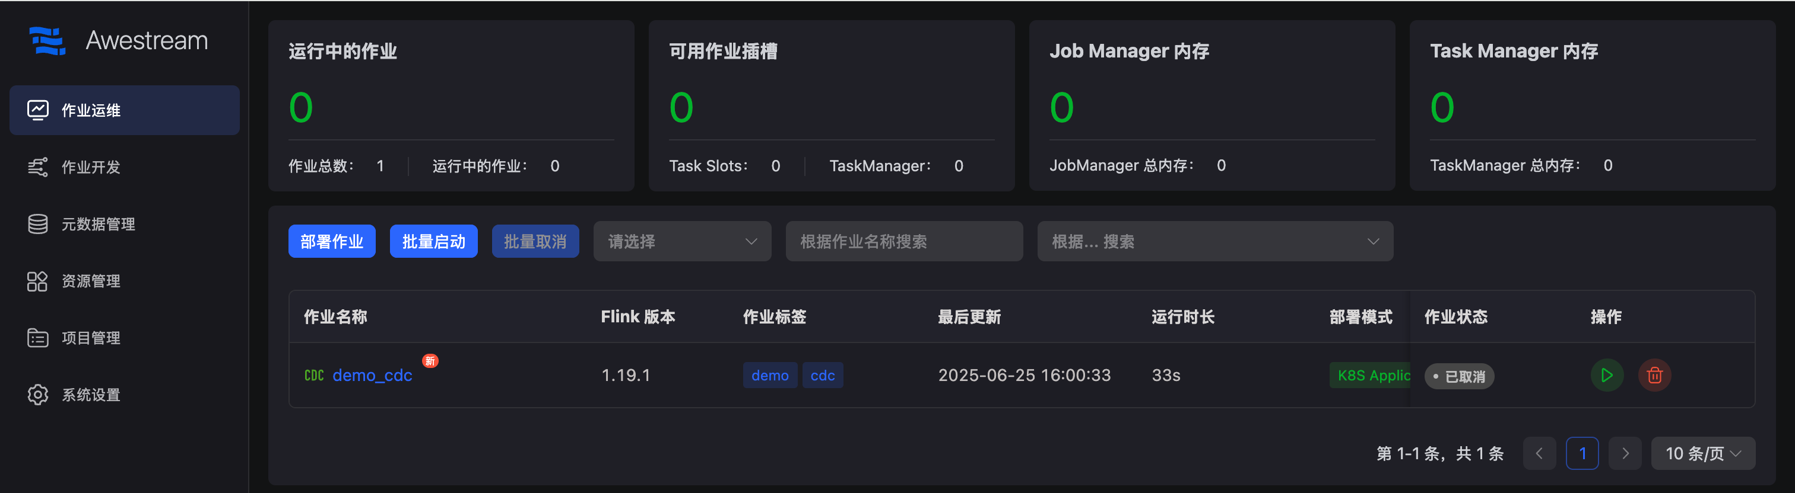
Task: Click the Awestream logo icon
Action: [47, 41]
